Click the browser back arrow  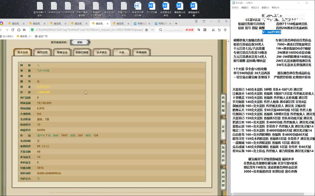coord(1,30)
